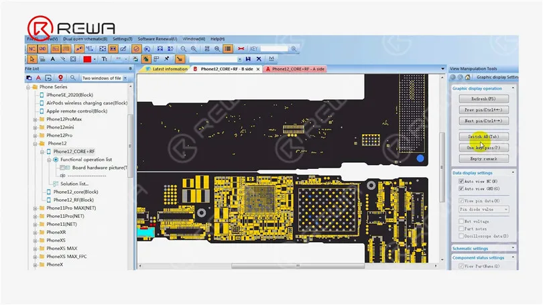The height and width of the screenshot is (305, 543).
Task: Switch to Latest information tab
Action: click(167, 69)
